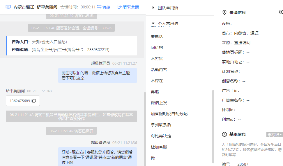The height and width of the screenshot is (166, 283).
Task: Select the 拿到联系后 quick phrase
Action: coord(161,125)
